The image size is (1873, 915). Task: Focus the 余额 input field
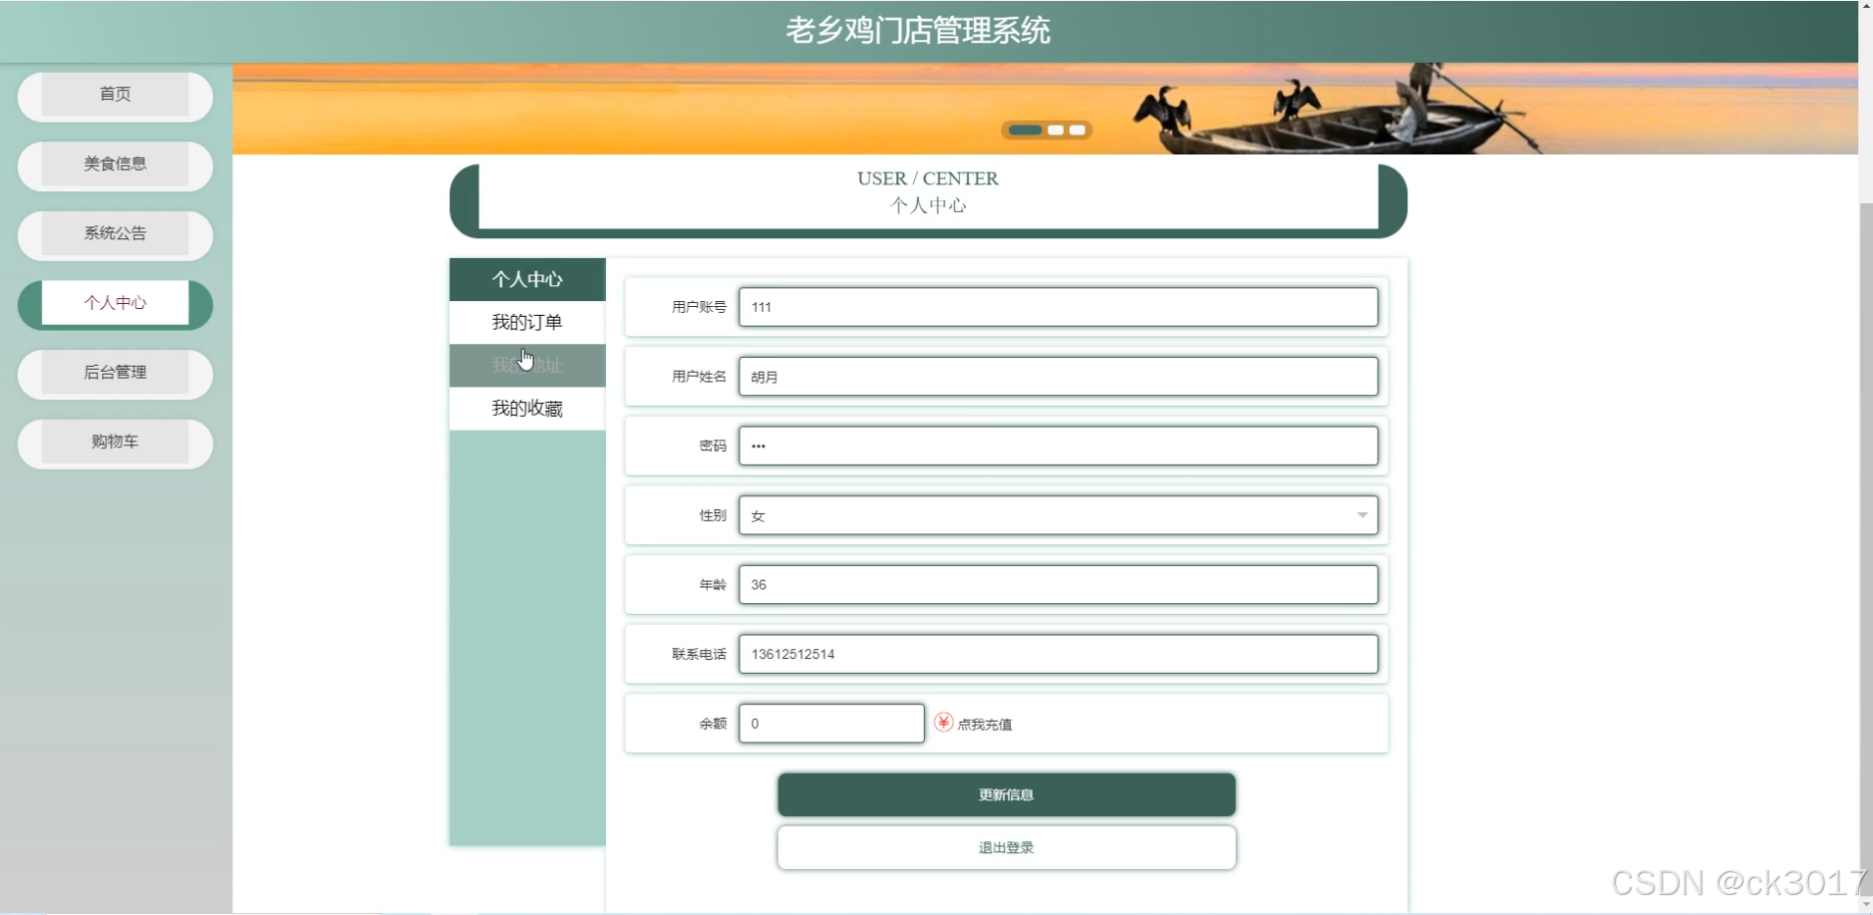[x=831, y=724]
